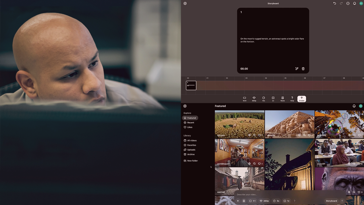Open the 480p resolution dropdown in Storyboard toolbar
364x205 pixels.
pos(254,99)
